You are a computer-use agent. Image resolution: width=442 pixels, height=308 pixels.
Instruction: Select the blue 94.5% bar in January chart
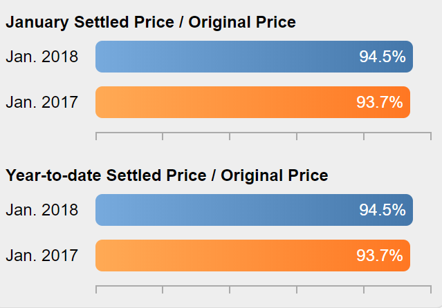255,57
